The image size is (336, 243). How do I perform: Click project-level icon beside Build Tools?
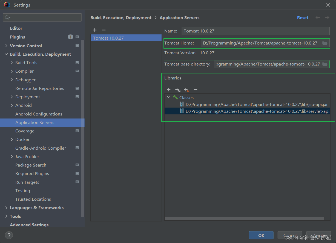click(77, 63)
